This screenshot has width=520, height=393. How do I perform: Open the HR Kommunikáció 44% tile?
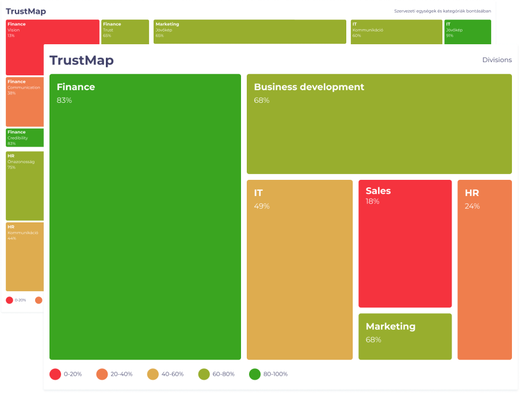pos(24,256)
